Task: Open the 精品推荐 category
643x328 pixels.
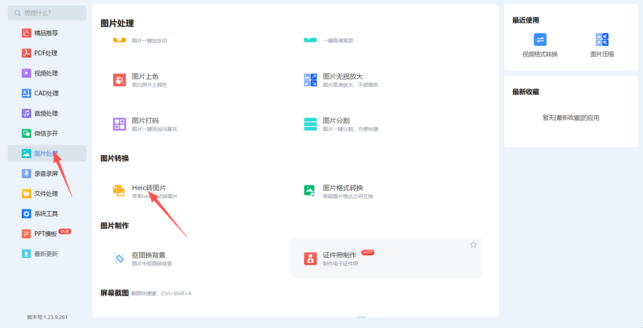Action: [x=47, y=33]
